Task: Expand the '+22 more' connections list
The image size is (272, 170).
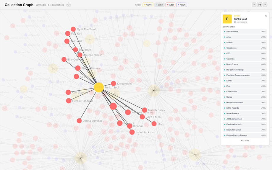Action: [x=245, y=140]
